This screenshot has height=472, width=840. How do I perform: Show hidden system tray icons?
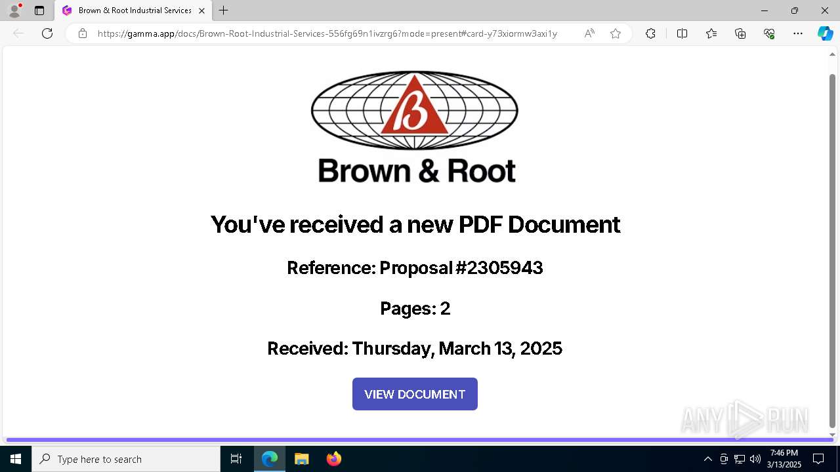tap(707, 459)
